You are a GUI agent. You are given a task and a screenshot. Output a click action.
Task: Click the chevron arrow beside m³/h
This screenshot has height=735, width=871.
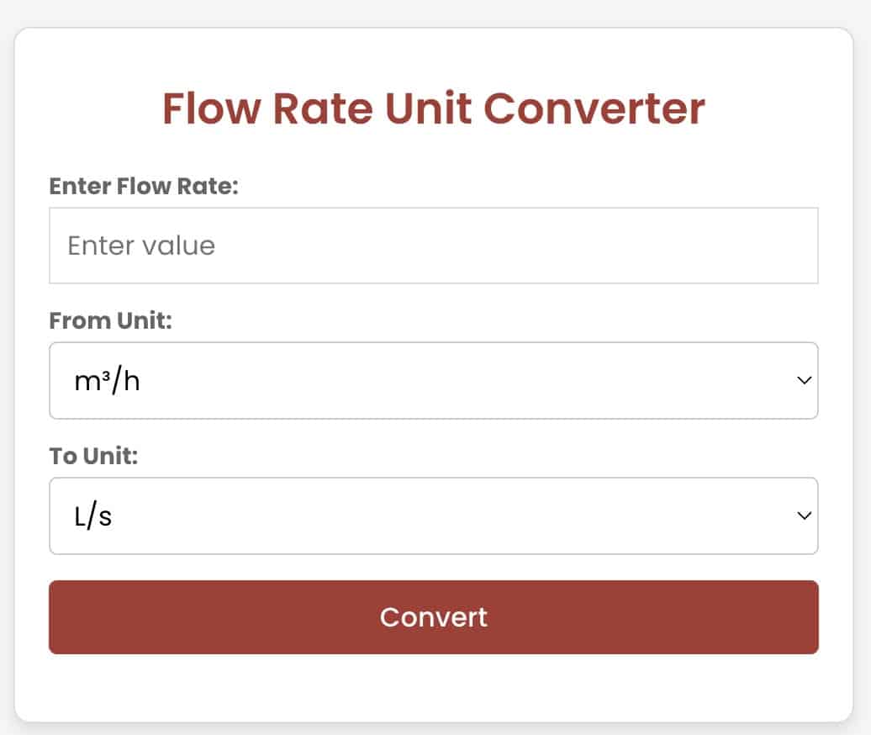point(804,380)
